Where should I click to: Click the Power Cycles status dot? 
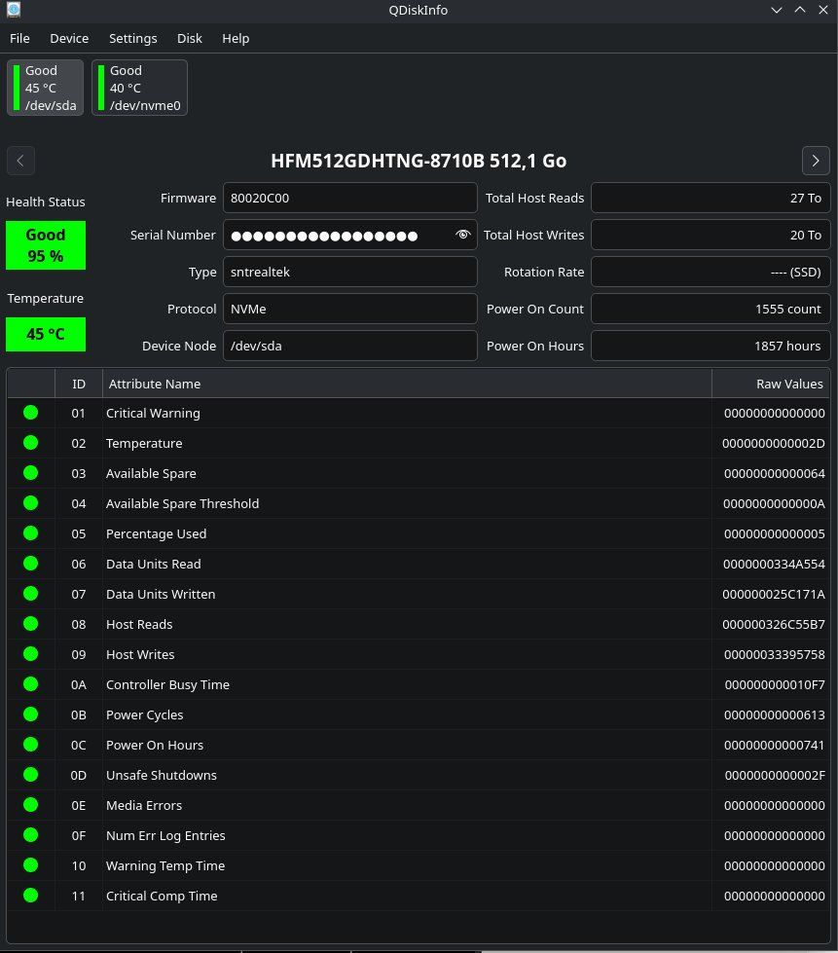(30, 715)
